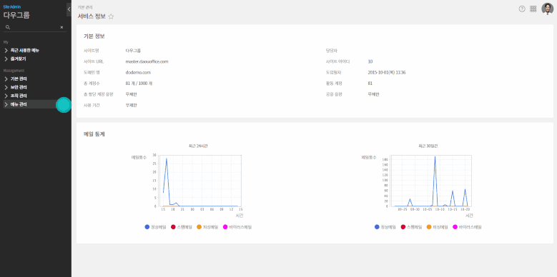Click the 사용 기간 value 무제한
The height and width of the screenshot is (277, 557).
coord(131,106)
